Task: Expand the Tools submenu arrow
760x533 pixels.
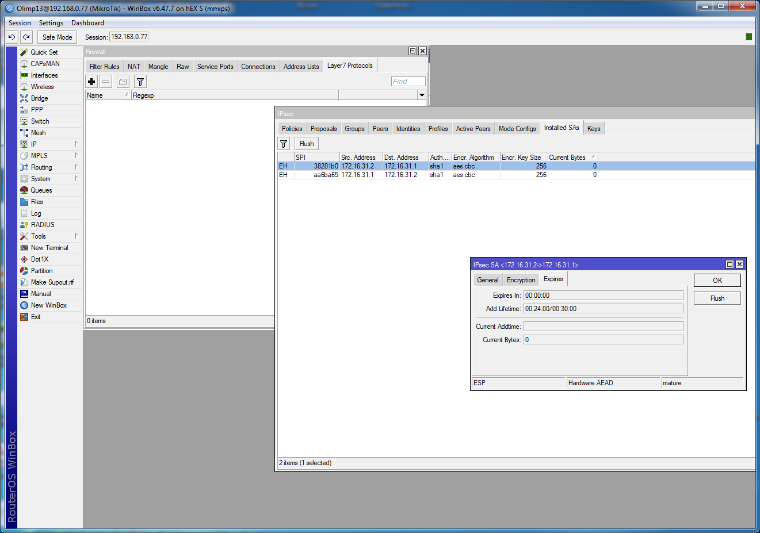Action: click(x=77, y=236)
